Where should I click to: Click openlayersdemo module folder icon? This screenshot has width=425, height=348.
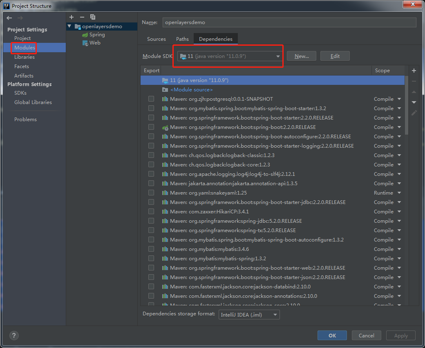[78, 27]
